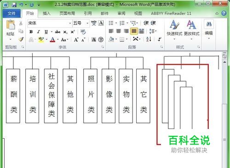Click the numbered list icon
This screenshot has height=168, width=230.
122,23
